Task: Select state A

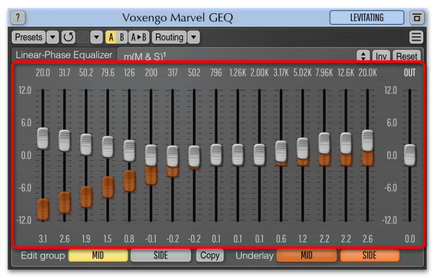Action: (111, 37)
